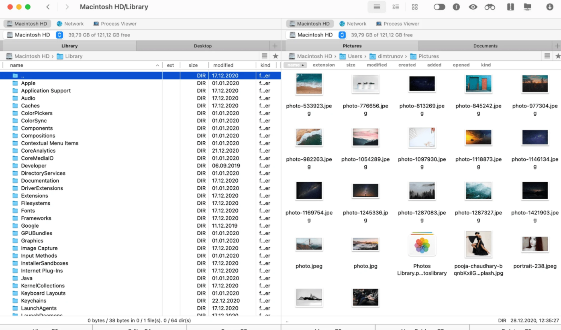The width and height of the screenshot is (561, 330).
Task: Select the right pane Macintosh HD device button
Action: [310, 24]
